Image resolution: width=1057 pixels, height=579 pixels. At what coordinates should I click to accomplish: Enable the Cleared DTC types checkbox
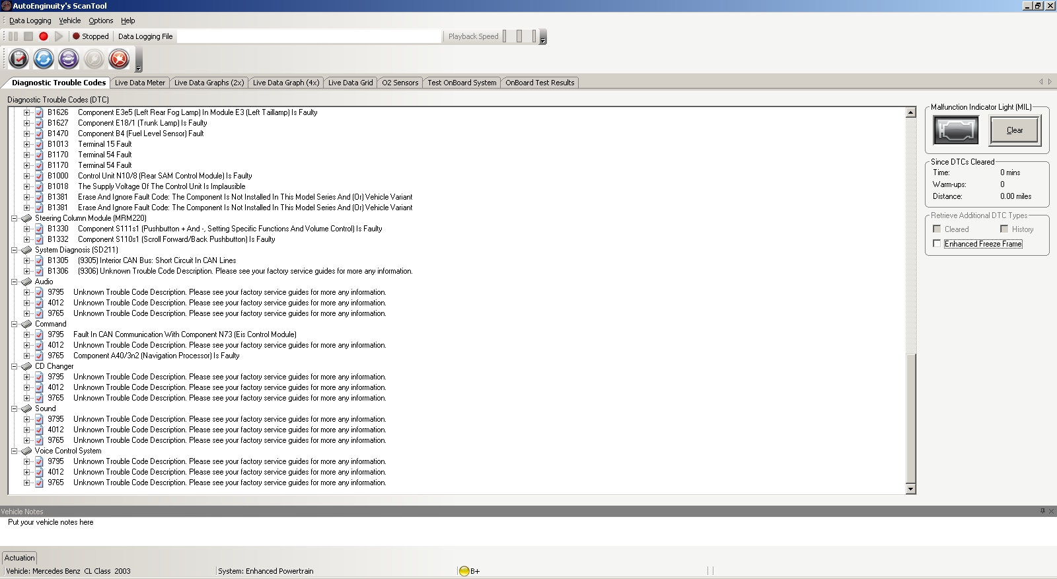(937, 229)
